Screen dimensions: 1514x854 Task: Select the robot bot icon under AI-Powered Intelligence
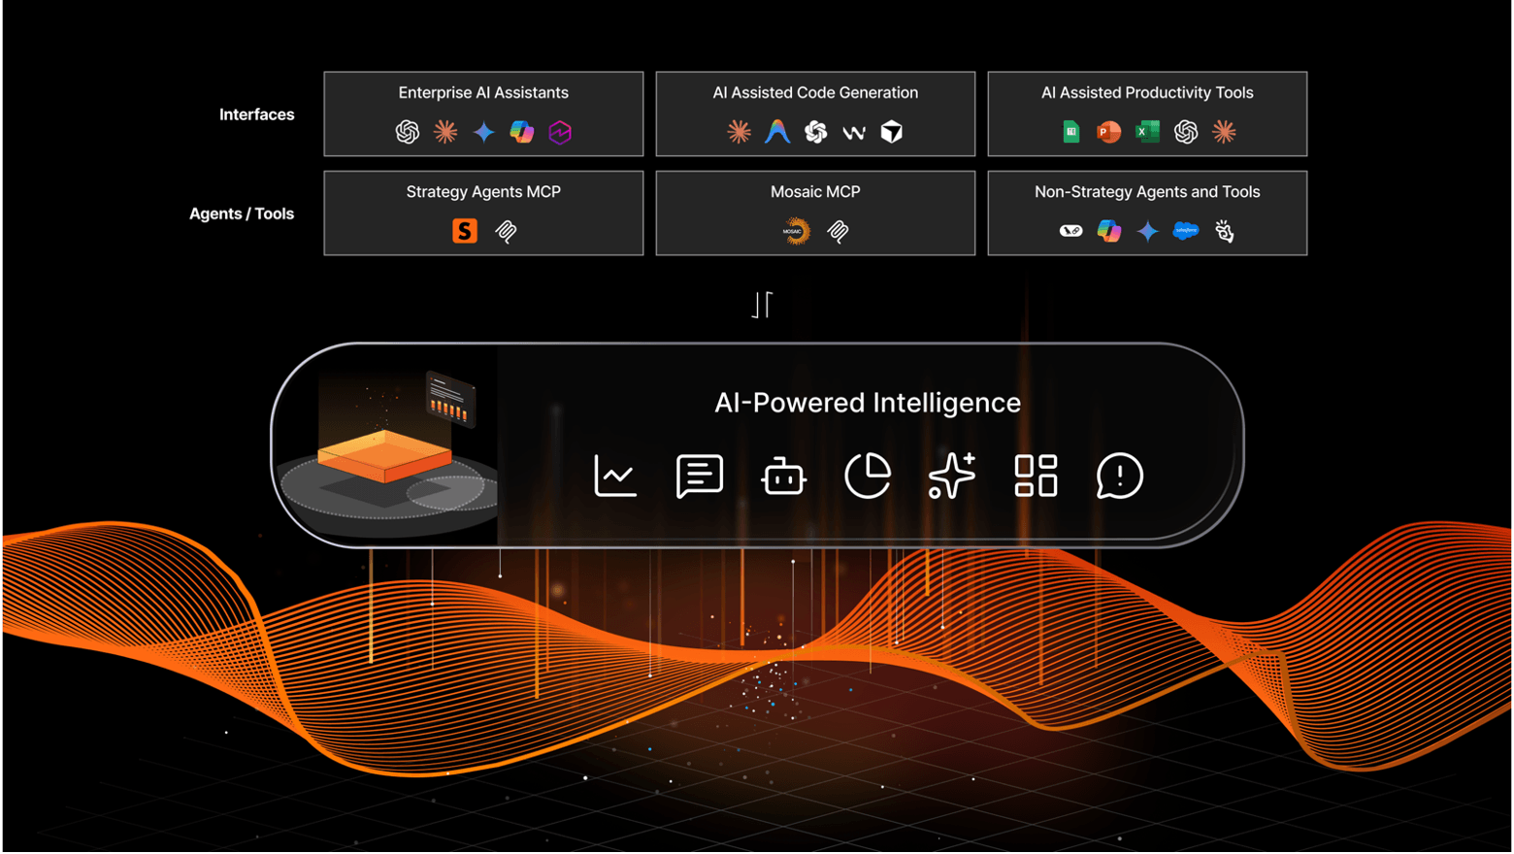(x=783, y=476)
